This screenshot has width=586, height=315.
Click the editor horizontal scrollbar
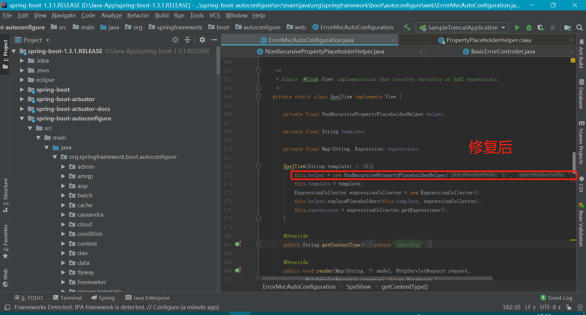click(x=377, y=278)
